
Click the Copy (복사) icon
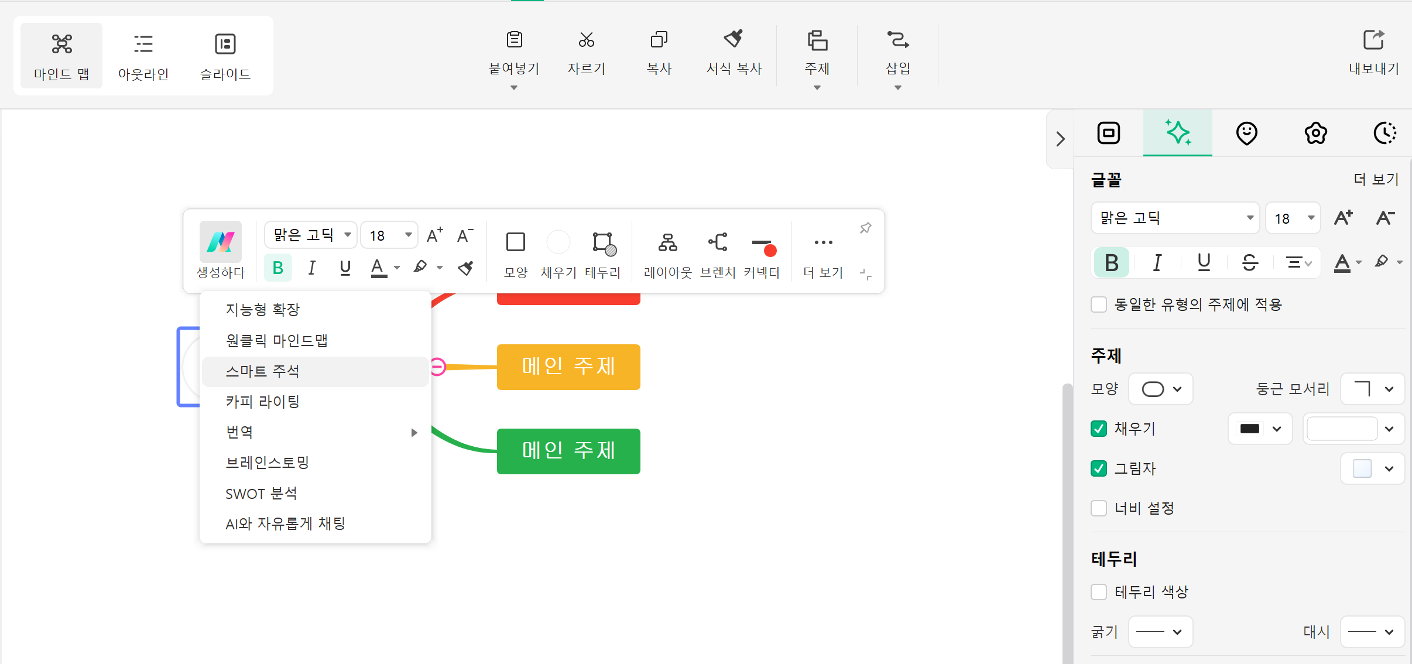tap(659, 40)
